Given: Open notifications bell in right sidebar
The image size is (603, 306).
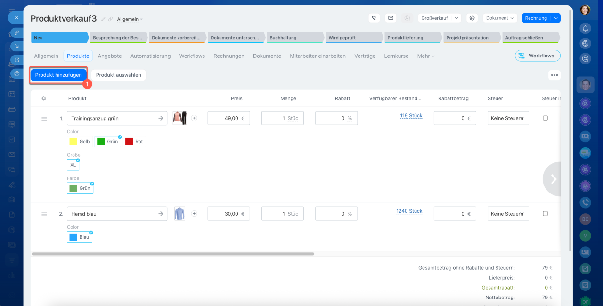Looking at the screenshot, I should pos(585,28).
